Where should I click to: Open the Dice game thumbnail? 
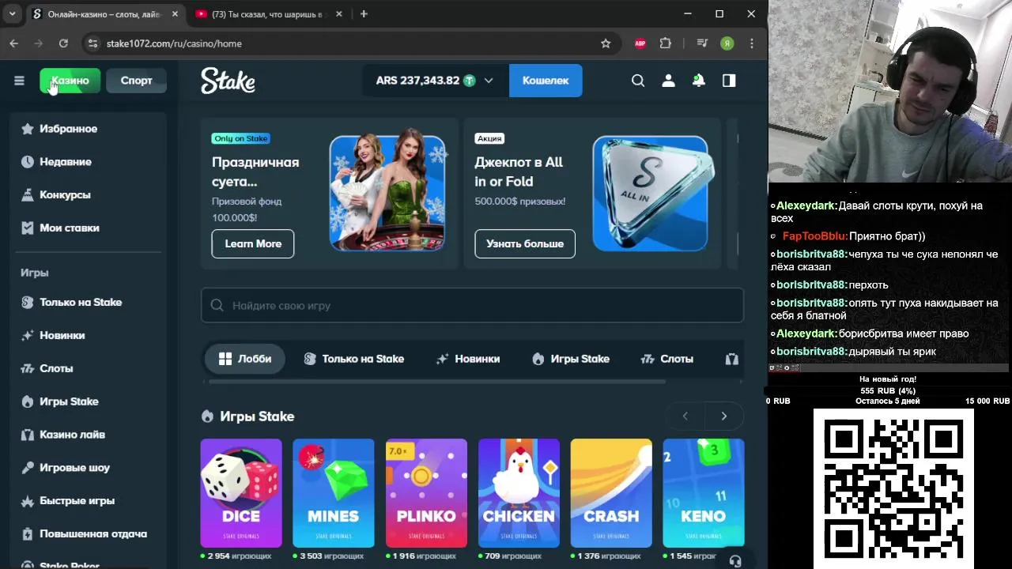241,493
